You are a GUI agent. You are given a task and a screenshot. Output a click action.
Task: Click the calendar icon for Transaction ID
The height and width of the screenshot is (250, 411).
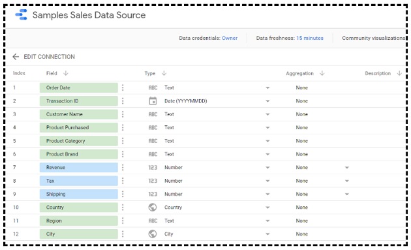coord(153,101)
